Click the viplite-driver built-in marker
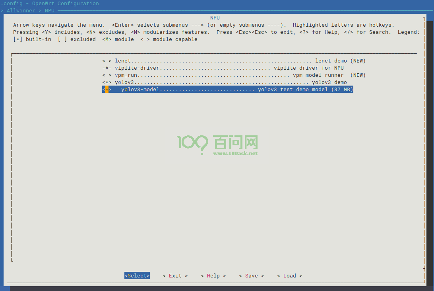Image resolution: width=434 pixels, height=291 pixels. click(x=107, y=68)
